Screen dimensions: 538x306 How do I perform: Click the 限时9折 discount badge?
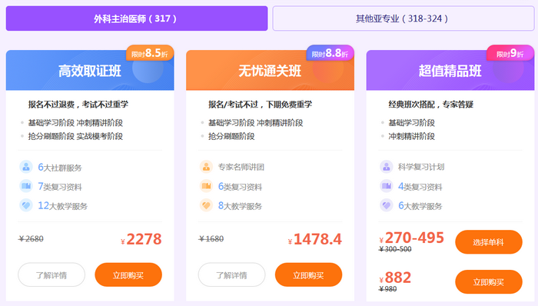pos(510,53)
